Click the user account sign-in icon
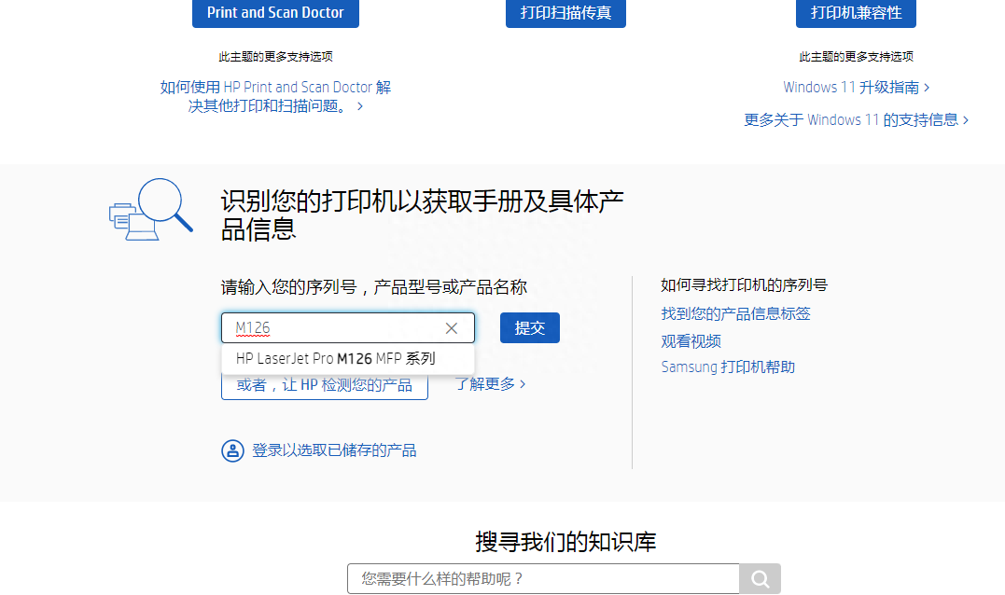Image resolution: width=1005 pixels, height=595 pixels. pyautogui.click(x=232, y=450)
